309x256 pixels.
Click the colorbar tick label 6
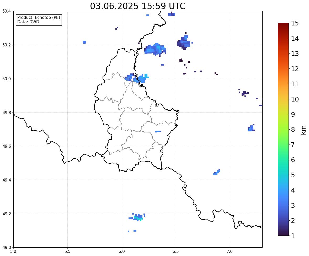coord(293,160)
